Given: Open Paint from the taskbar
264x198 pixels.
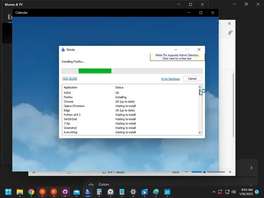Looking at the screenshot, I should click(156, 192).
